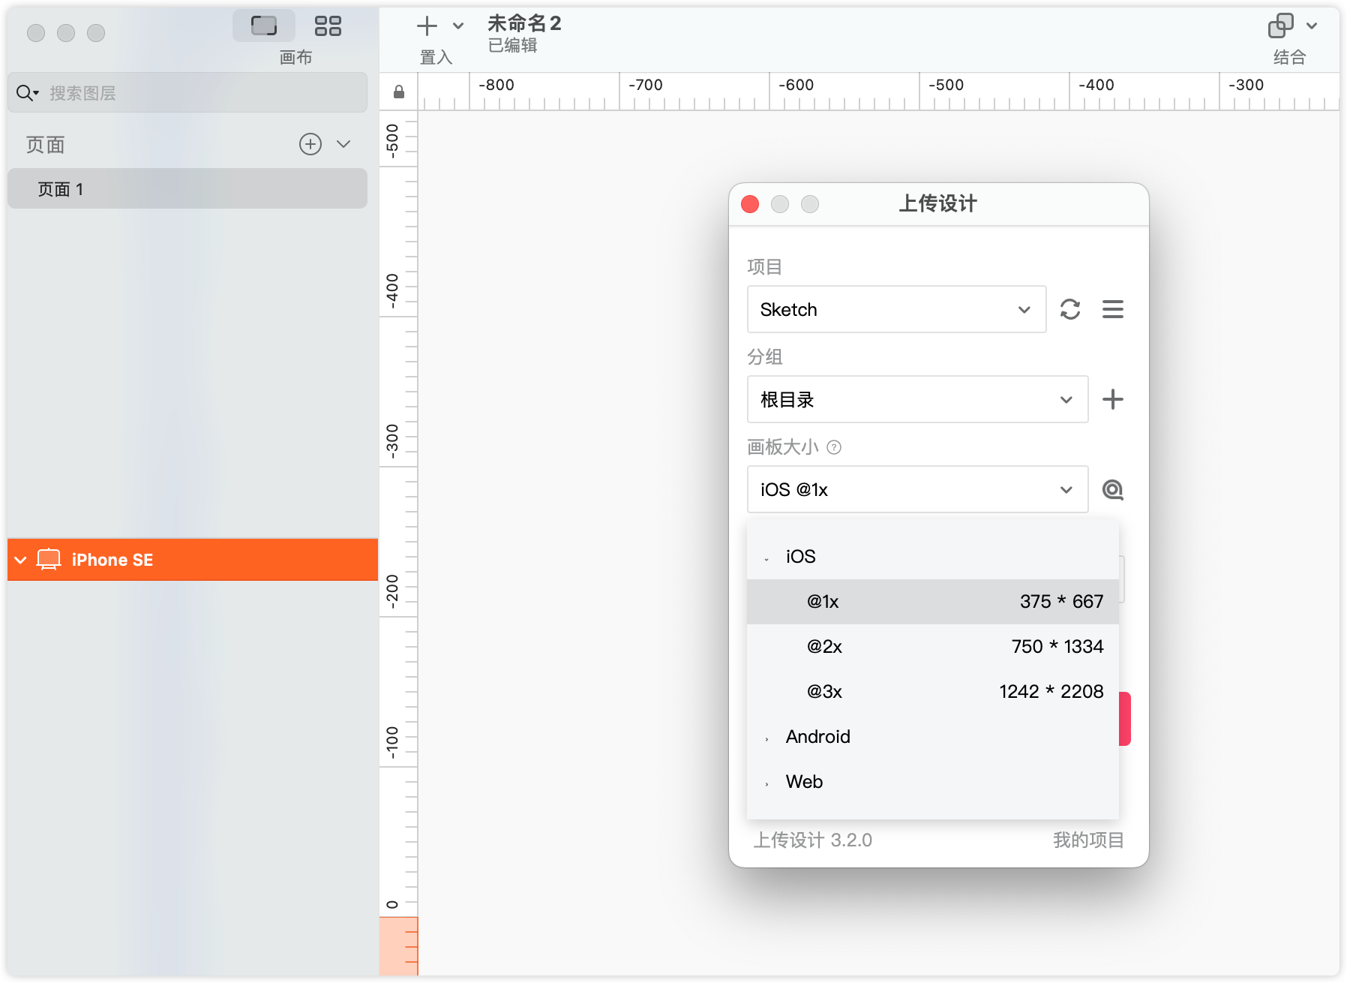Open the 根目录 group dropdown
The width and height of the screenshot is (1347, 983).
[x=917, y=399]
